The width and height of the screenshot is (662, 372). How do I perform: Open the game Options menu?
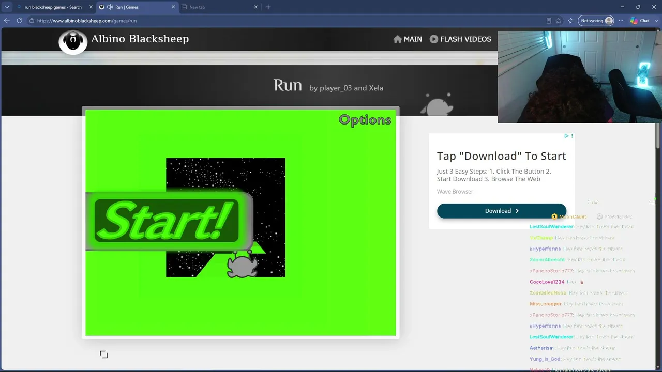click(x=365, y=120)
